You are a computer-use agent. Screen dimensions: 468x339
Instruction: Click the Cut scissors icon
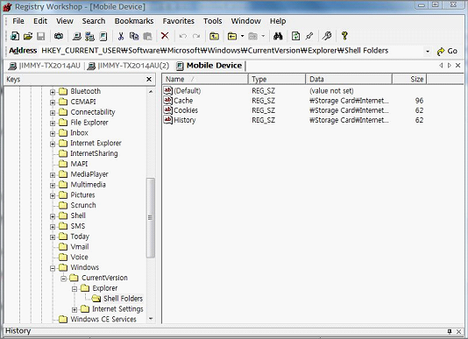click(121, 36)
